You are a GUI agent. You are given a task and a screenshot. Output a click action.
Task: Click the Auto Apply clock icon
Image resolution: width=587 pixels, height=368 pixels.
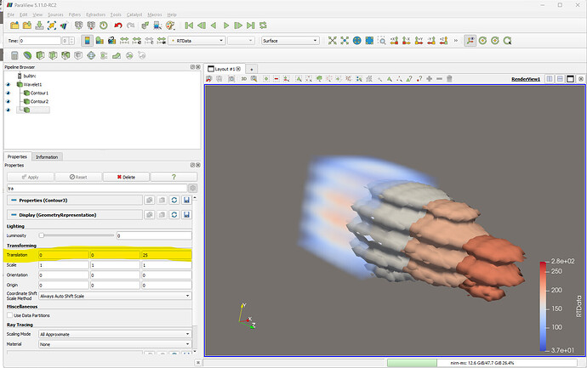coord(104,25)
